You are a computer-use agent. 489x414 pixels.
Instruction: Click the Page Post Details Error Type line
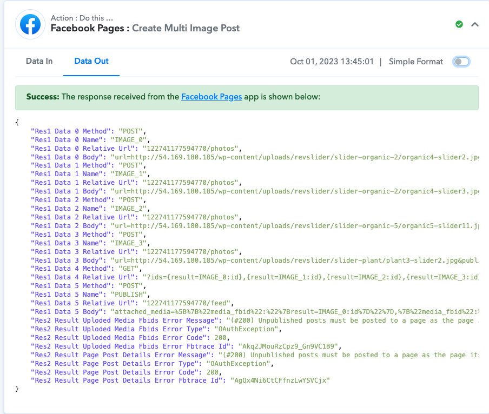point(152,364)
